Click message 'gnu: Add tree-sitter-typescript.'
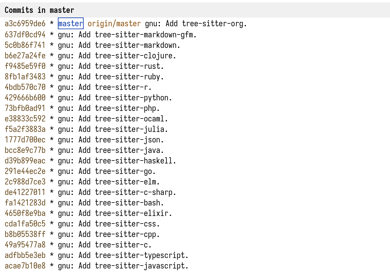This screenshot has width=390, height=272. click(123, 255)
